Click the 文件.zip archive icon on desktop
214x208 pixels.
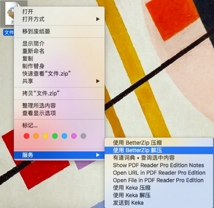(x=9, y=14)
